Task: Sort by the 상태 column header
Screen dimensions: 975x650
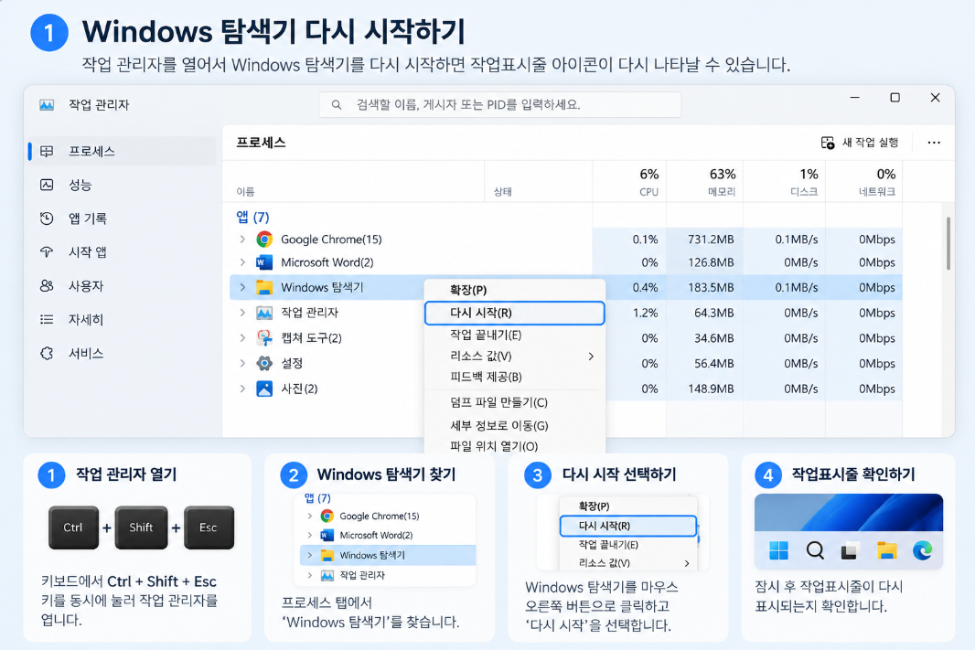Action: 539,182
